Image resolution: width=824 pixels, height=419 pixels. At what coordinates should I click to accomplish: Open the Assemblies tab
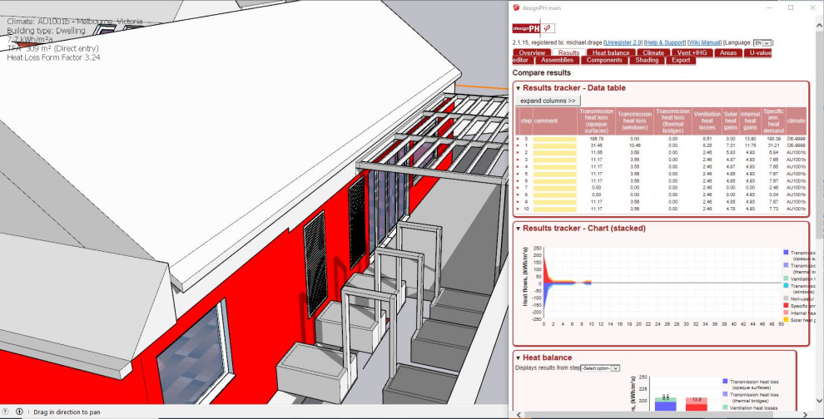point(556,60)
